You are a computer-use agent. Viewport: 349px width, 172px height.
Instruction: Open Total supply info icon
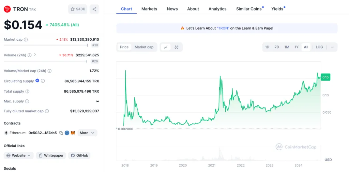click(x=27, y=91)
